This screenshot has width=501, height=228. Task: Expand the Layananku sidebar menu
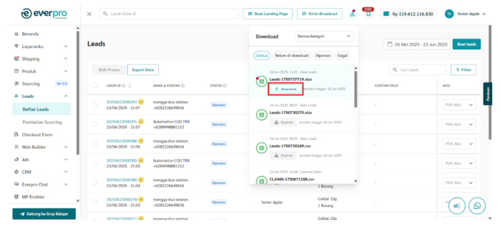[41, 46]
